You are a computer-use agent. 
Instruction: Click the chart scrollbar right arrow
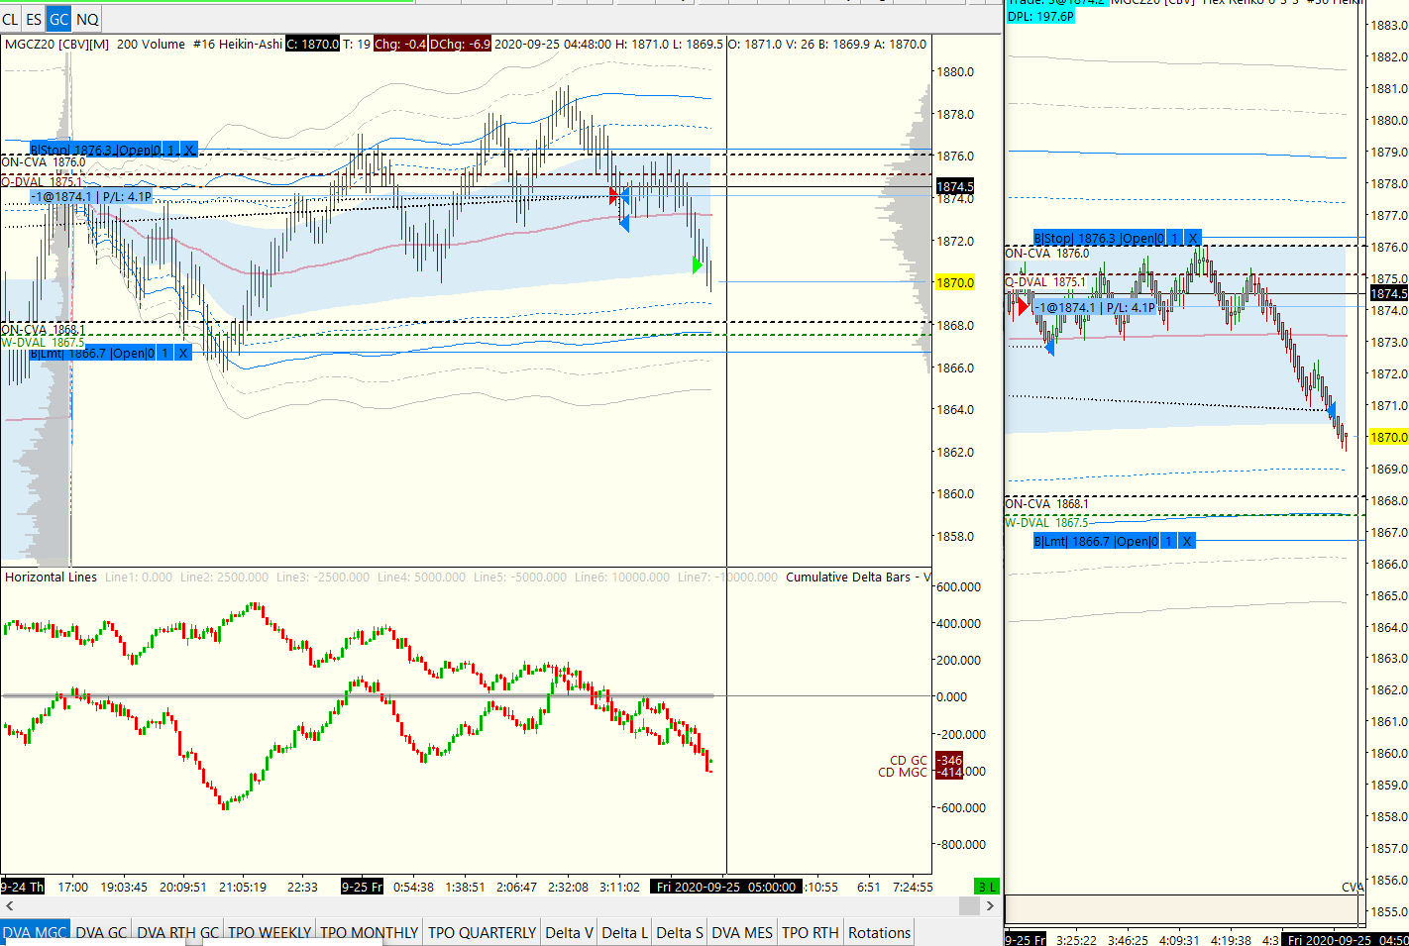[990, 905]
